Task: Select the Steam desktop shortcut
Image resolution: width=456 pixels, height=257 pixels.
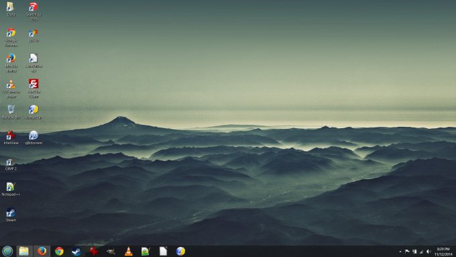Action: [x=11, y=215]
